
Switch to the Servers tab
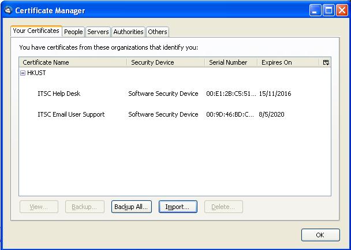pos(98,32)
